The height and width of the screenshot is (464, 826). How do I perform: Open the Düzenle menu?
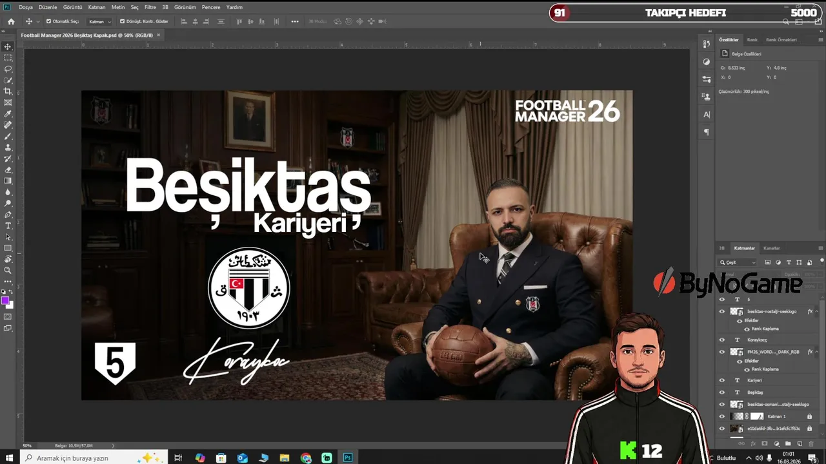click(48, 7)
